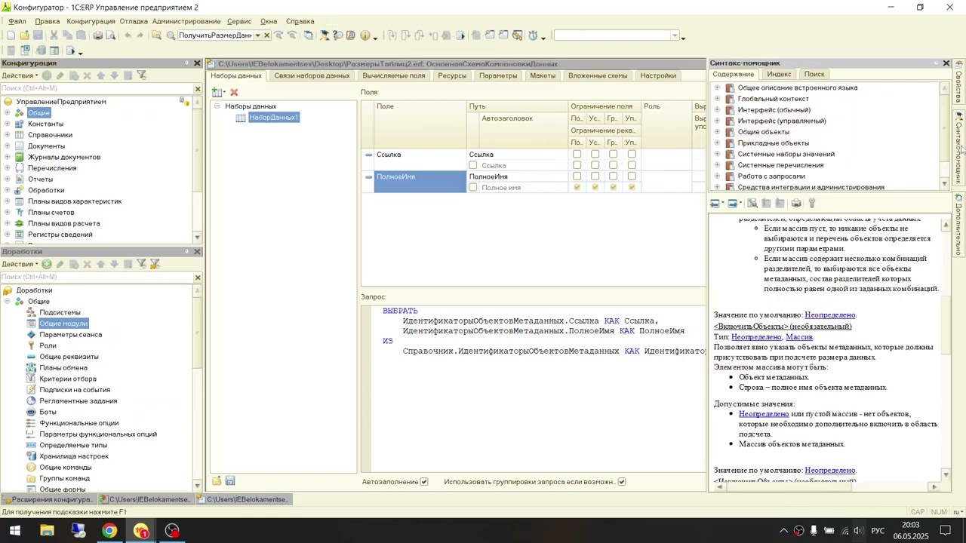Viewport: 966px width, 543px height.
Task: Open Google Chrome from the taskbar
Action: click(x=110, y=531)
